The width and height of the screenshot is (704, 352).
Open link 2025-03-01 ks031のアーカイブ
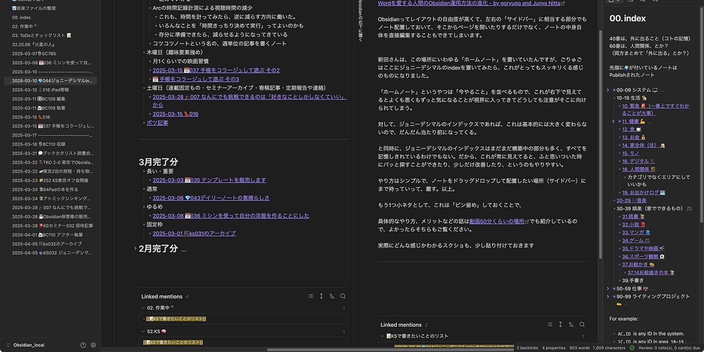(194, 233)
